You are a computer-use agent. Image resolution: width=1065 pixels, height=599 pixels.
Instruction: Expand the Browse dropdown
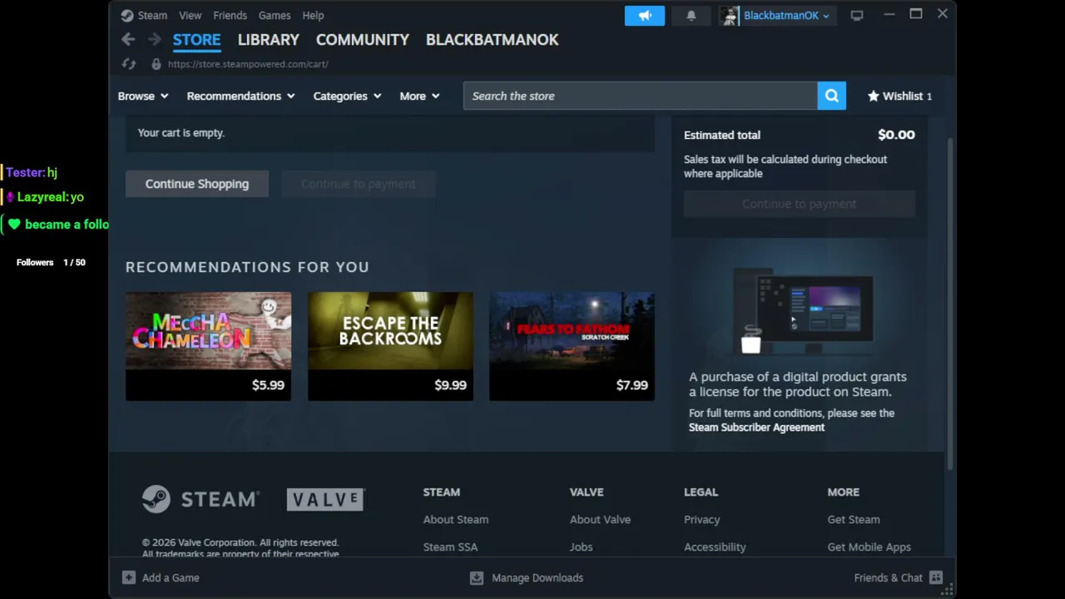click(x=143, y=96)
